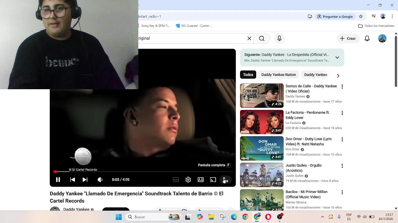The width and height of the screenshot is (398, 223).
Task: Start voice search with the microphone
Action: click(x=279, y=38)
